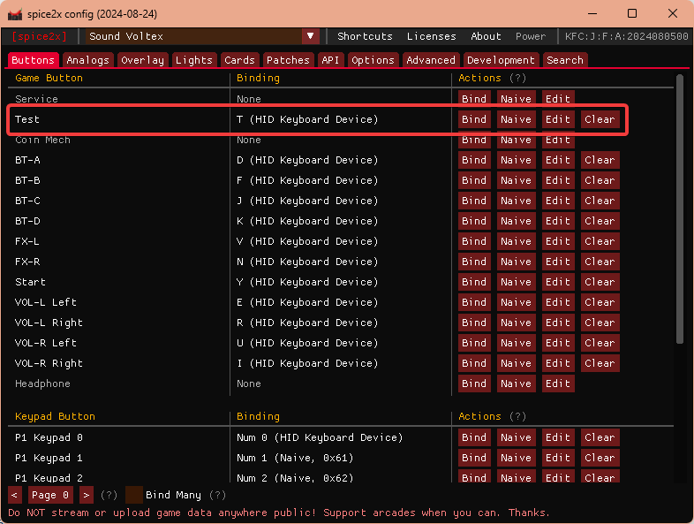This screenshot has height=524, width=694.
Task: Clear the VOL-R Right binding
Action: point(600,363)
